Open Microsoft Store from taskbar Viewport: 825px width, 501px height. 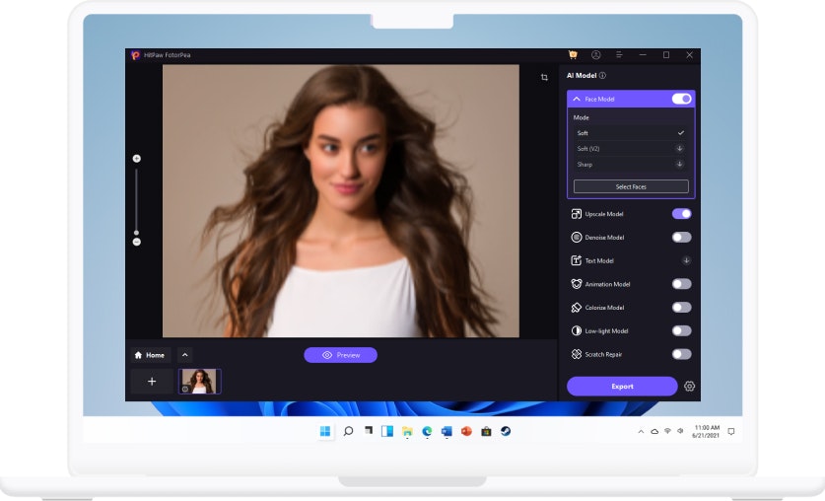[486, 432]
